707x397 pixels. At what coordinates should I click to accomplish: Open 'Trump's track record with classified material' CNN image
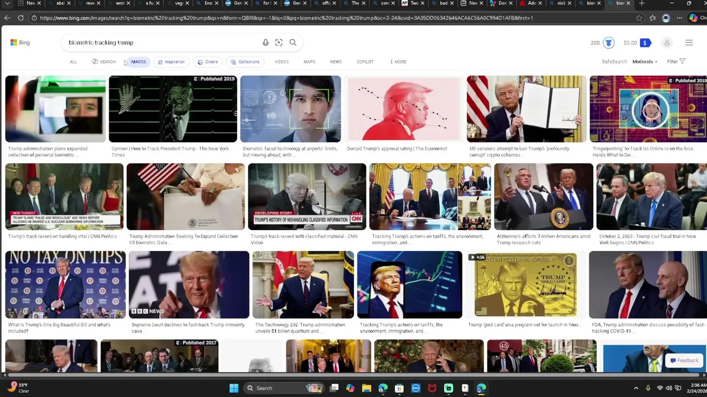[307, 196]
